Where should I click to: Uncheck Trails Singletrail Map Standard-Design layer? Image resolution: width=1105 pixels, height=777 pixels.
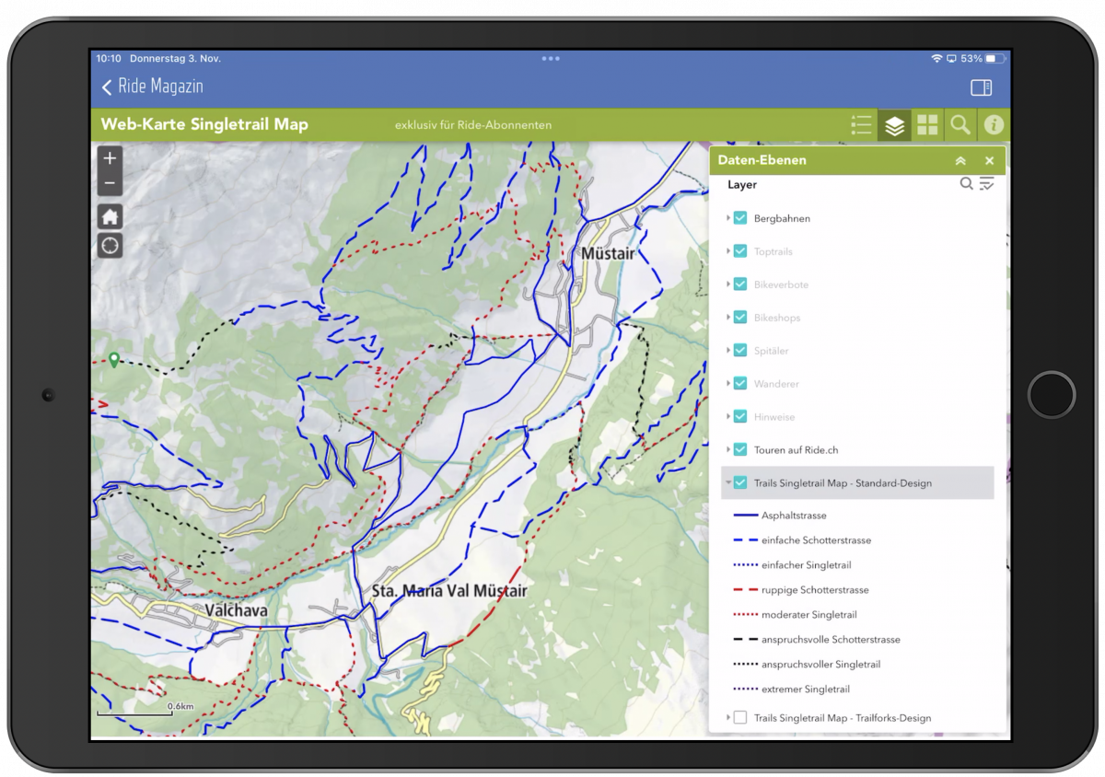(739, 483)
